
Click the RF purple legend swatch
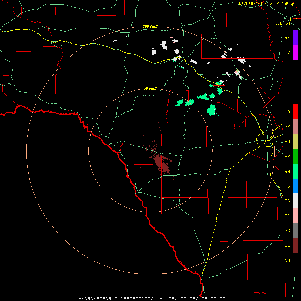click(x=295, y=37)
